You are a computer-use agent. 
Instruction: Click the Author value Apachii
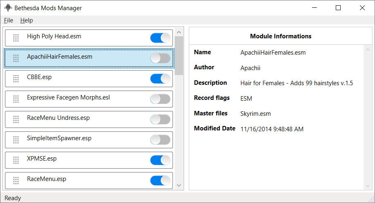tap(250, 68)
